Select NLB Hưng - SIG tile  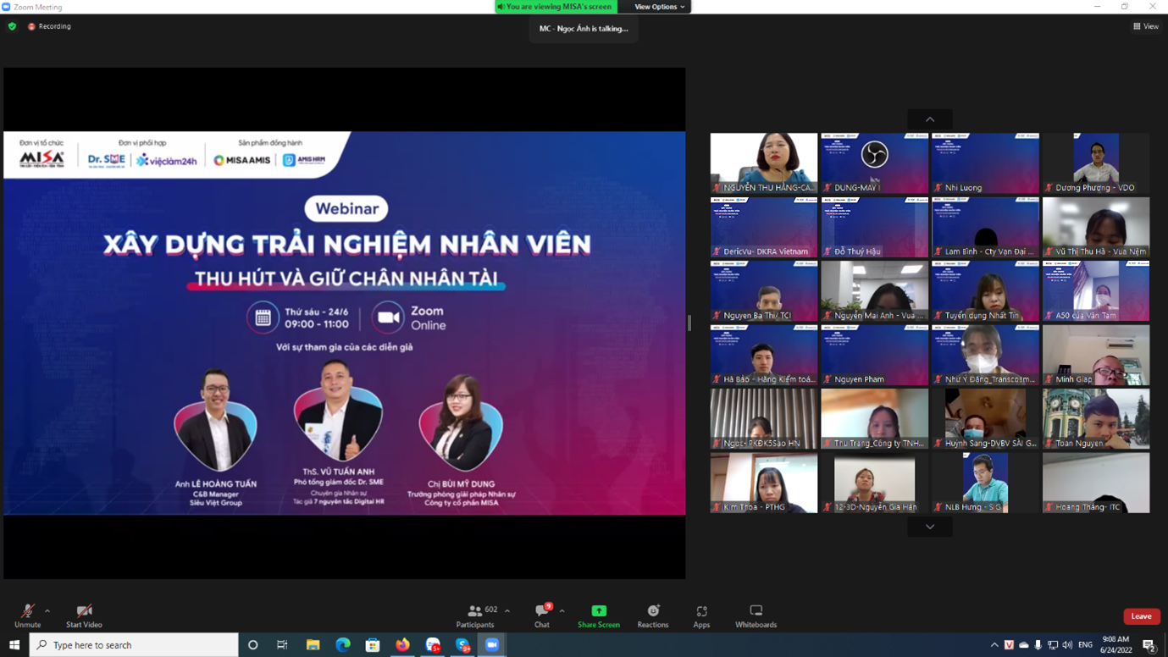click(x=986, y=483)
